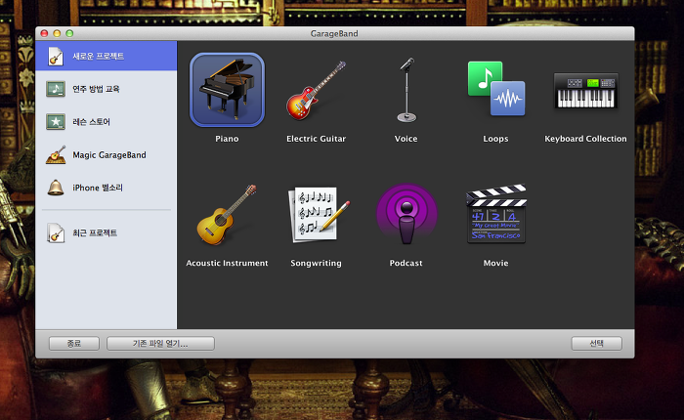Viewport: 684px width, 420px height.
Task: Click the 최근 프로젝트 document icon
Action: tap(56, 232)
